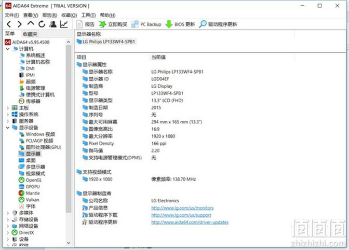Viewport: 349px width, 250px height.
Task: Collapse the 计算机 tree node
Action: [x=8, y=49]
